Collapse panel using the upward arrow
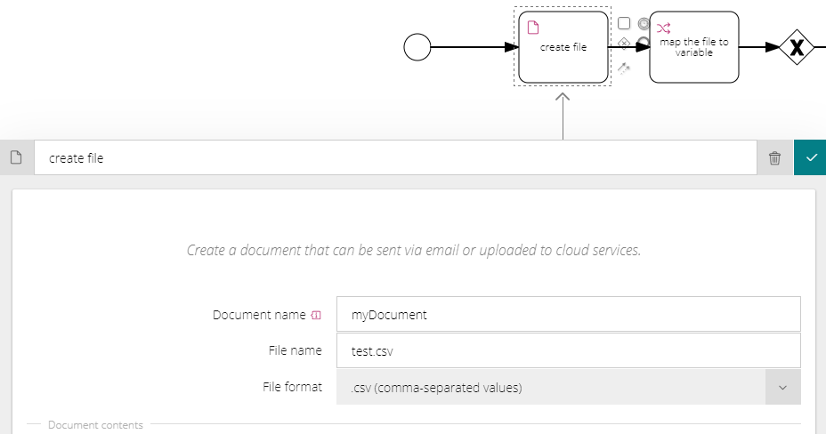The width and height of the screenshot is (826, 434). pyautogui.click(x=563, y=116)
